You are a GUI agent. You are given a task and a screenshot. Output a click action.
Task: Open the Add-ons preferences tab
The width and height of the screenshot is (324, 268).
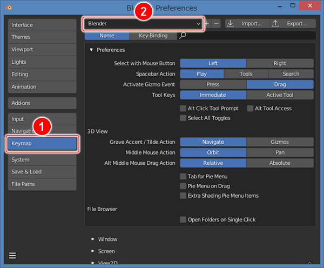[42, 103]
